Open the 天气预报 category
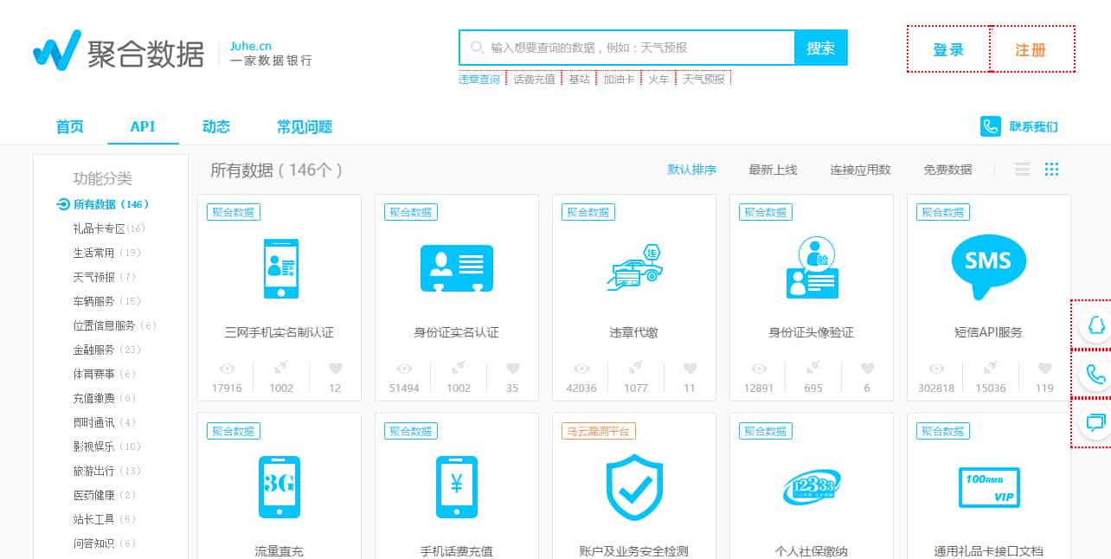Screen dimensions: 1111x559 pos(90,277)
